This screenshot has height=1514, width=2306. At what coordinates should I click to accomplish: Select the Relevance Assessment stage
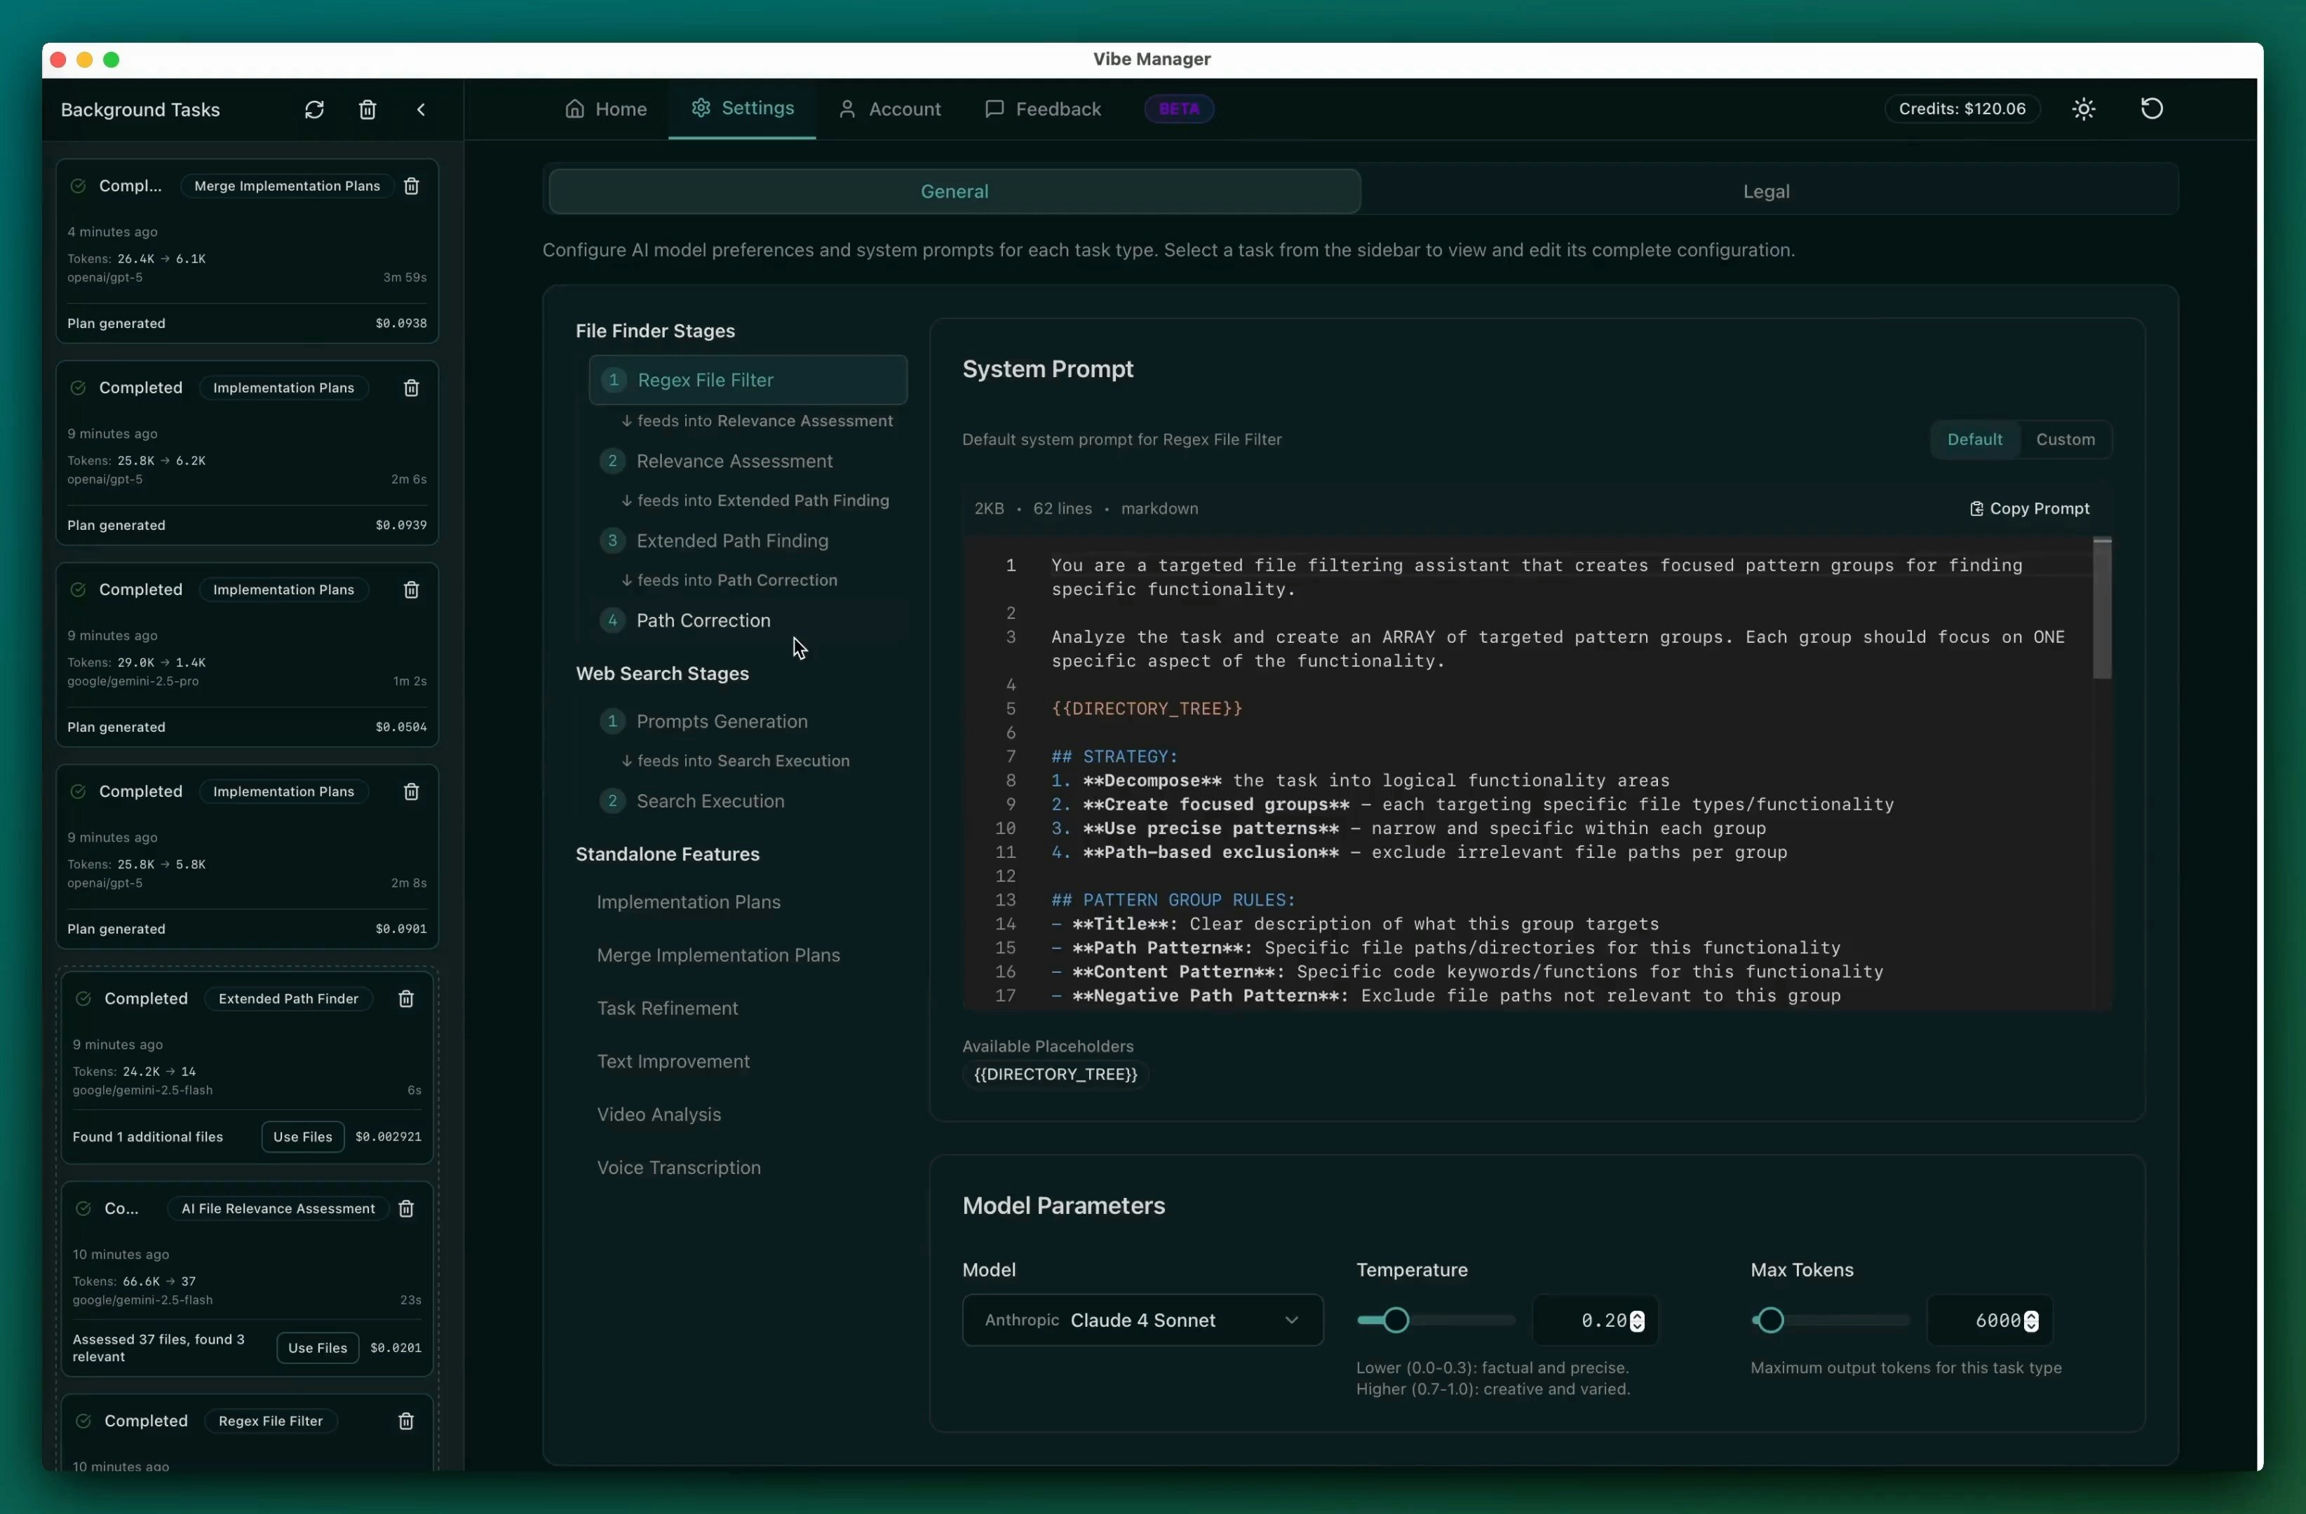click(x=748, y=461)
